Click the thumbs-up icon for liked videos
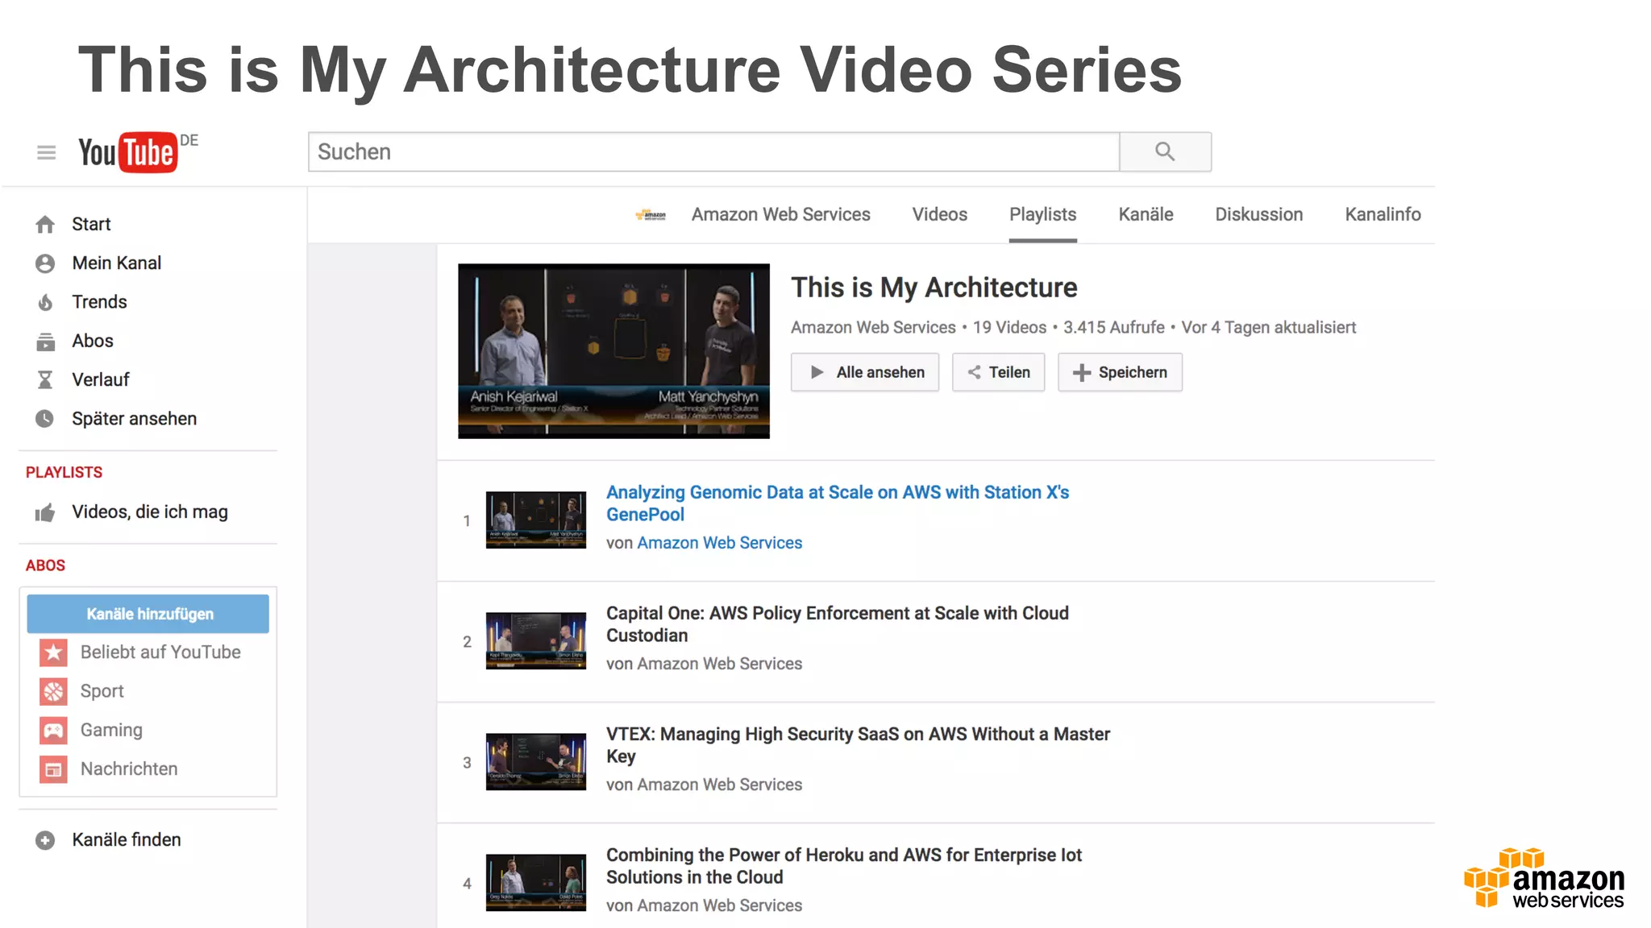The width and height of the screenshot is (1651, 928). [x=45, y=512]
